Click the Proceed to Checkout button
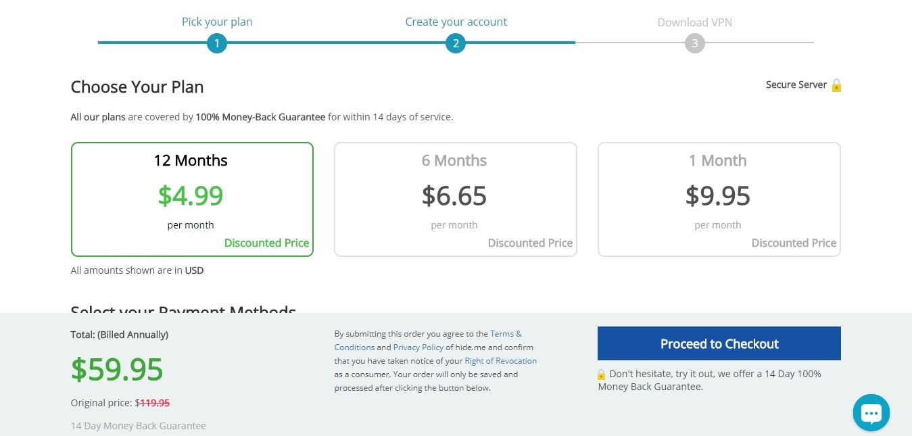The height and width of the screenshot is (436, 912). click(x=719, y=343)
